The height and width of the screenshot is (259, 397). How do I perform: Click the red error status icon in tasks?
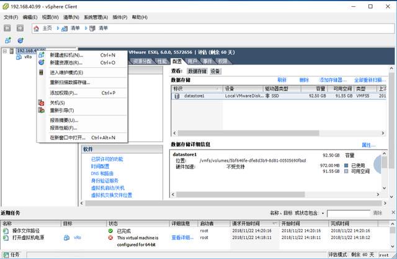pos(110,238)
